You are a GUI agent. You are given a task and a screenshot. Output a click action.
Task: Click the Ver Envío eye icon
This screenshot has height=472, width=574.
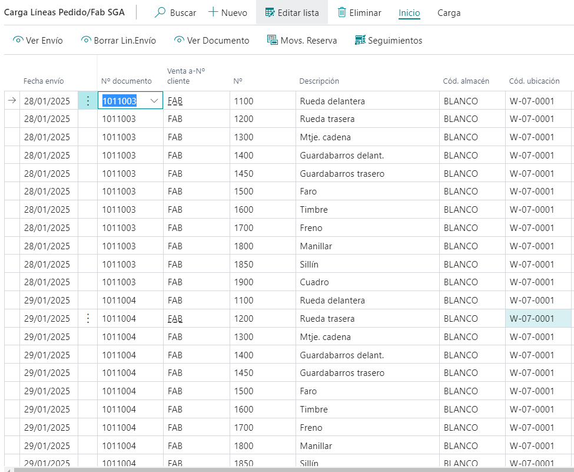click(x=18, y=40)
